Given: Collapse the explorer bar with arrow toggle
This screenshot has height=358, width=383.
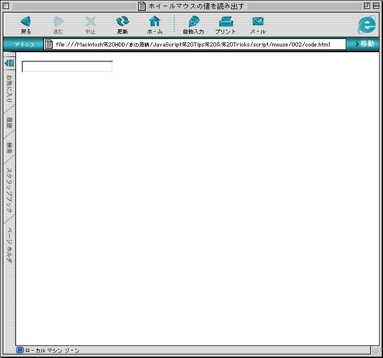Looking at the screenshot, I should (10, 63).
